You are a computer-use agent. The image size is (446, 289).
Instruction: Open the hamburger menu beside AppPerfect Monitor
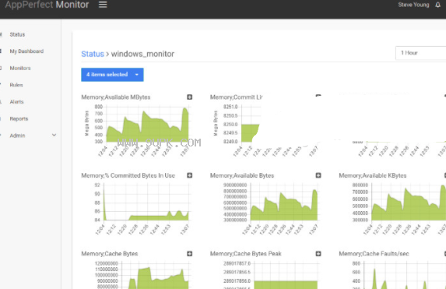103,5
